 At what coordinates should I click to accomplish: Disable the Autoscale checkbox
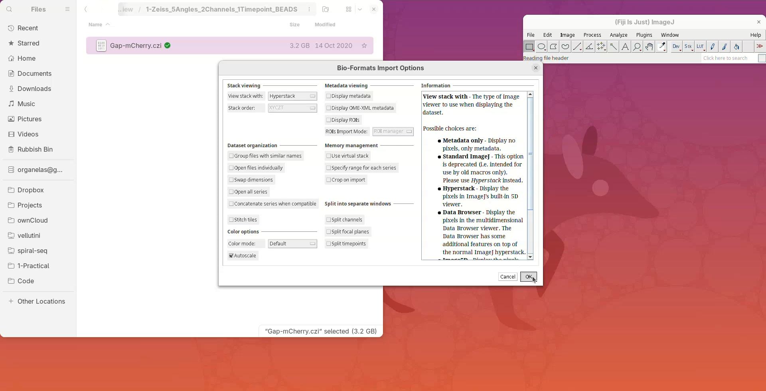coord(231,256)
